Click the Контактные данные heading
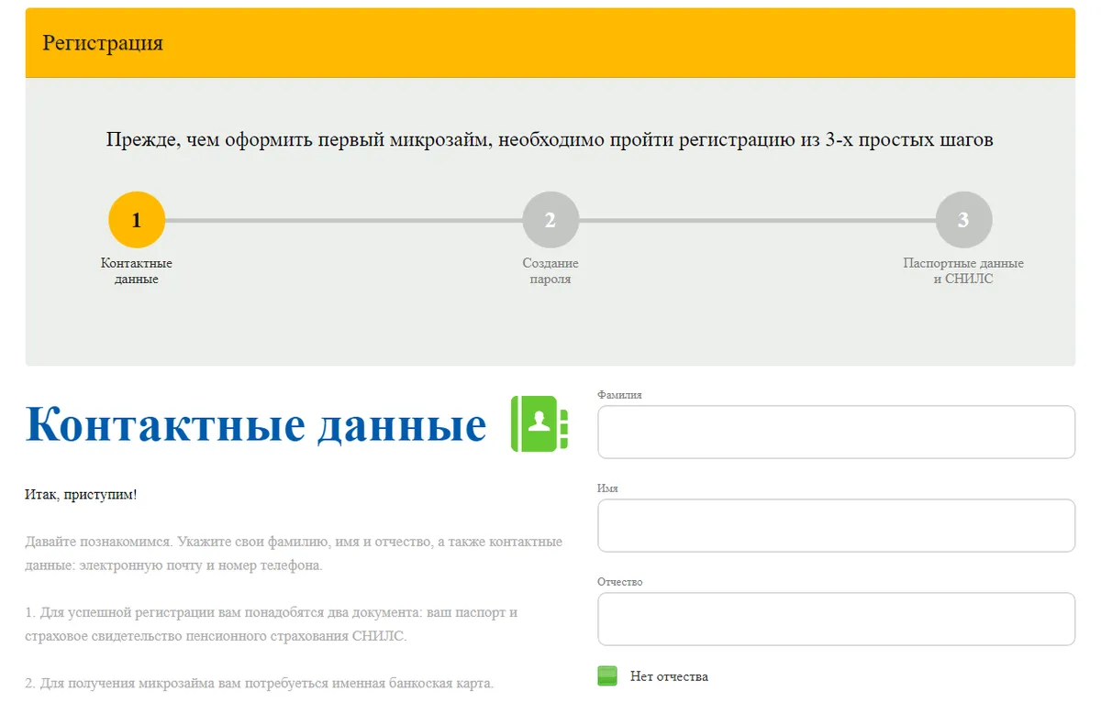 [x=256, y=424]
